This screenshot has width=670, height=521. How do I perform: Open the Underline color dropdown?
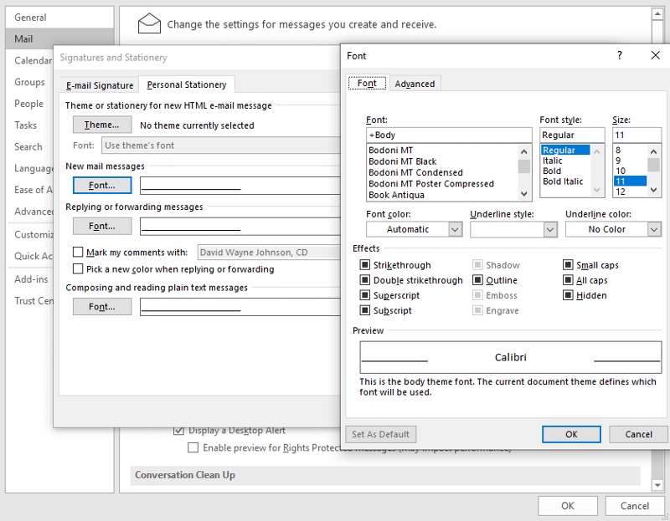click(x=613, y=229)
